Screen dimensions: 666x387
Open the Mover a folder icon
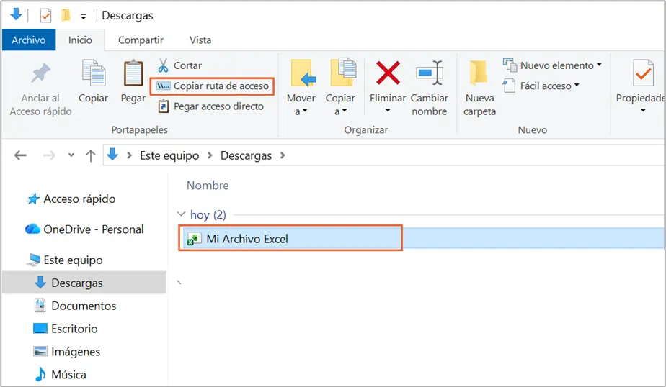[x=303, y=73]
